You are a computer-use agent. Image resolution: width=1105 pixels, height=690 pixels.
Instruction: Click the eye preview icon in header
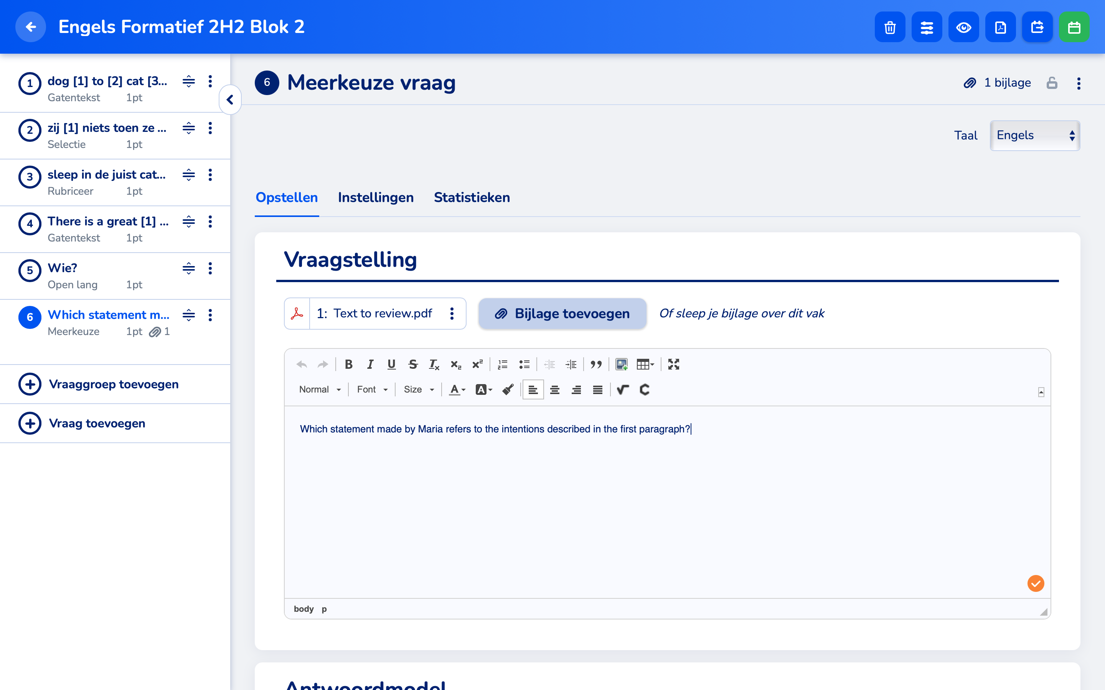963,27
